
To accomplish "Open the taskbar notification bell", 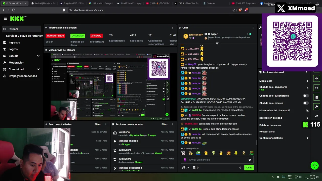I will click(318, 177).
